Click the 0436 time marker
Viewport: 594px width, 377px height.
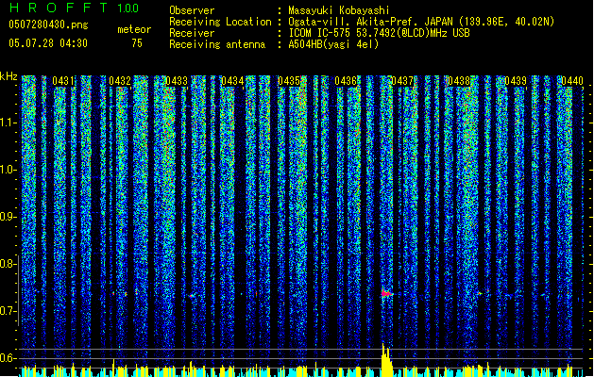tap(346, 81)
